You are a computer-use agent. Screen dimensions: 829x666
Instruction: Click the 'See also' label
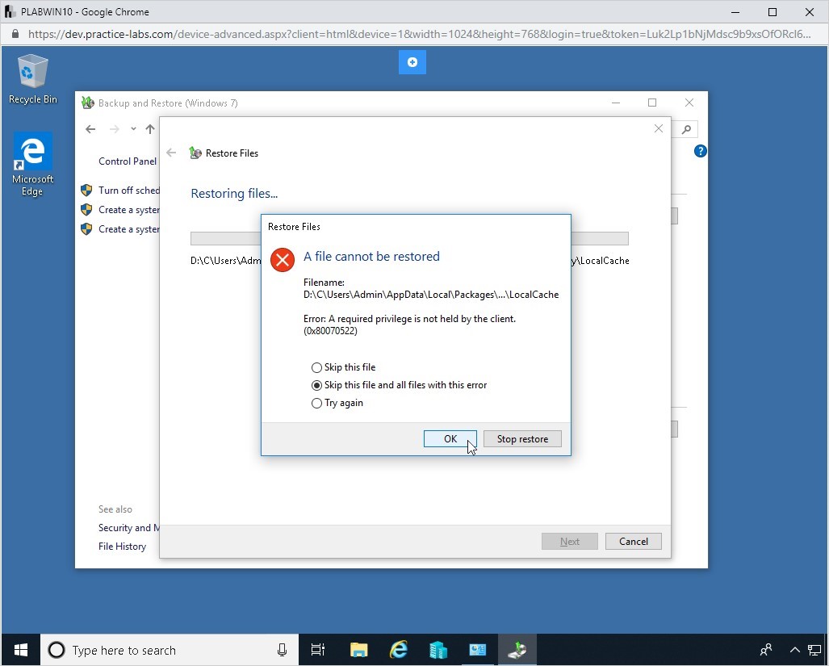(115, 509)
